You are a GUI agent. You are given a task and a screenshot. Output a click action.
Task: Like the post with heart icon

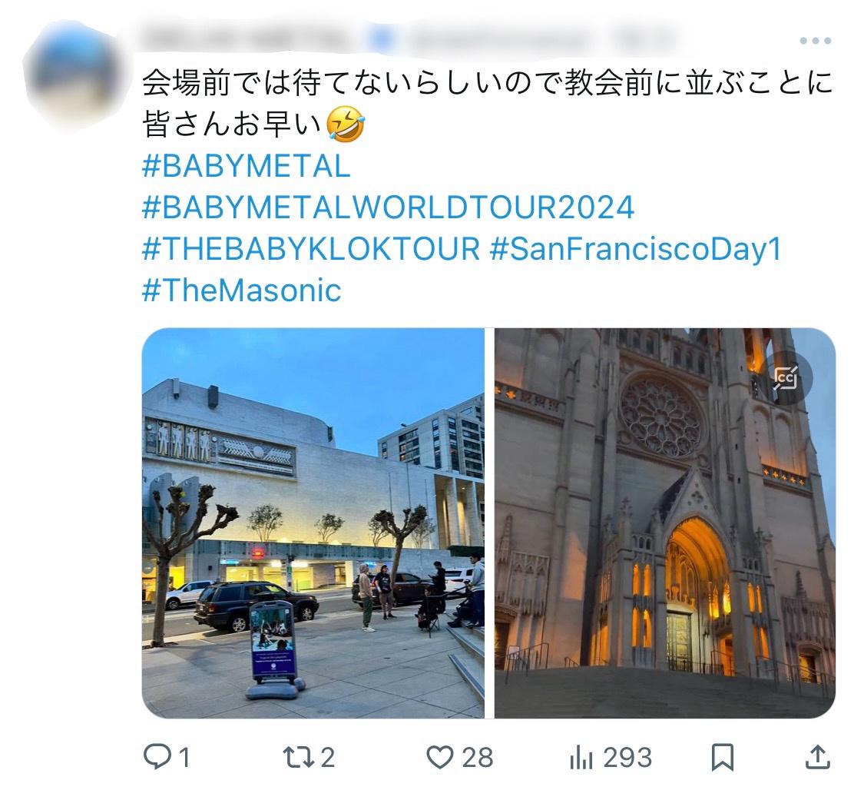pyautogui.click(x=440, y=757)
